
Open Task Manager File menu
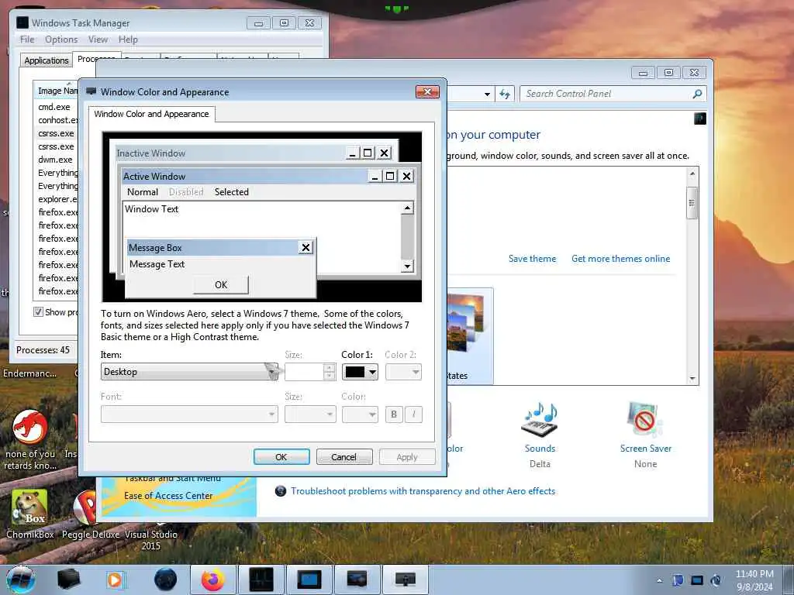27,40
